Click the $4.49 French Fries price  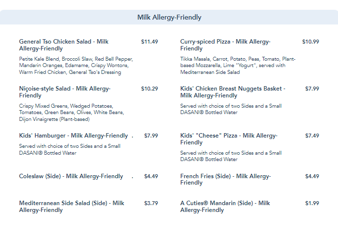click(x=312, y=176)
